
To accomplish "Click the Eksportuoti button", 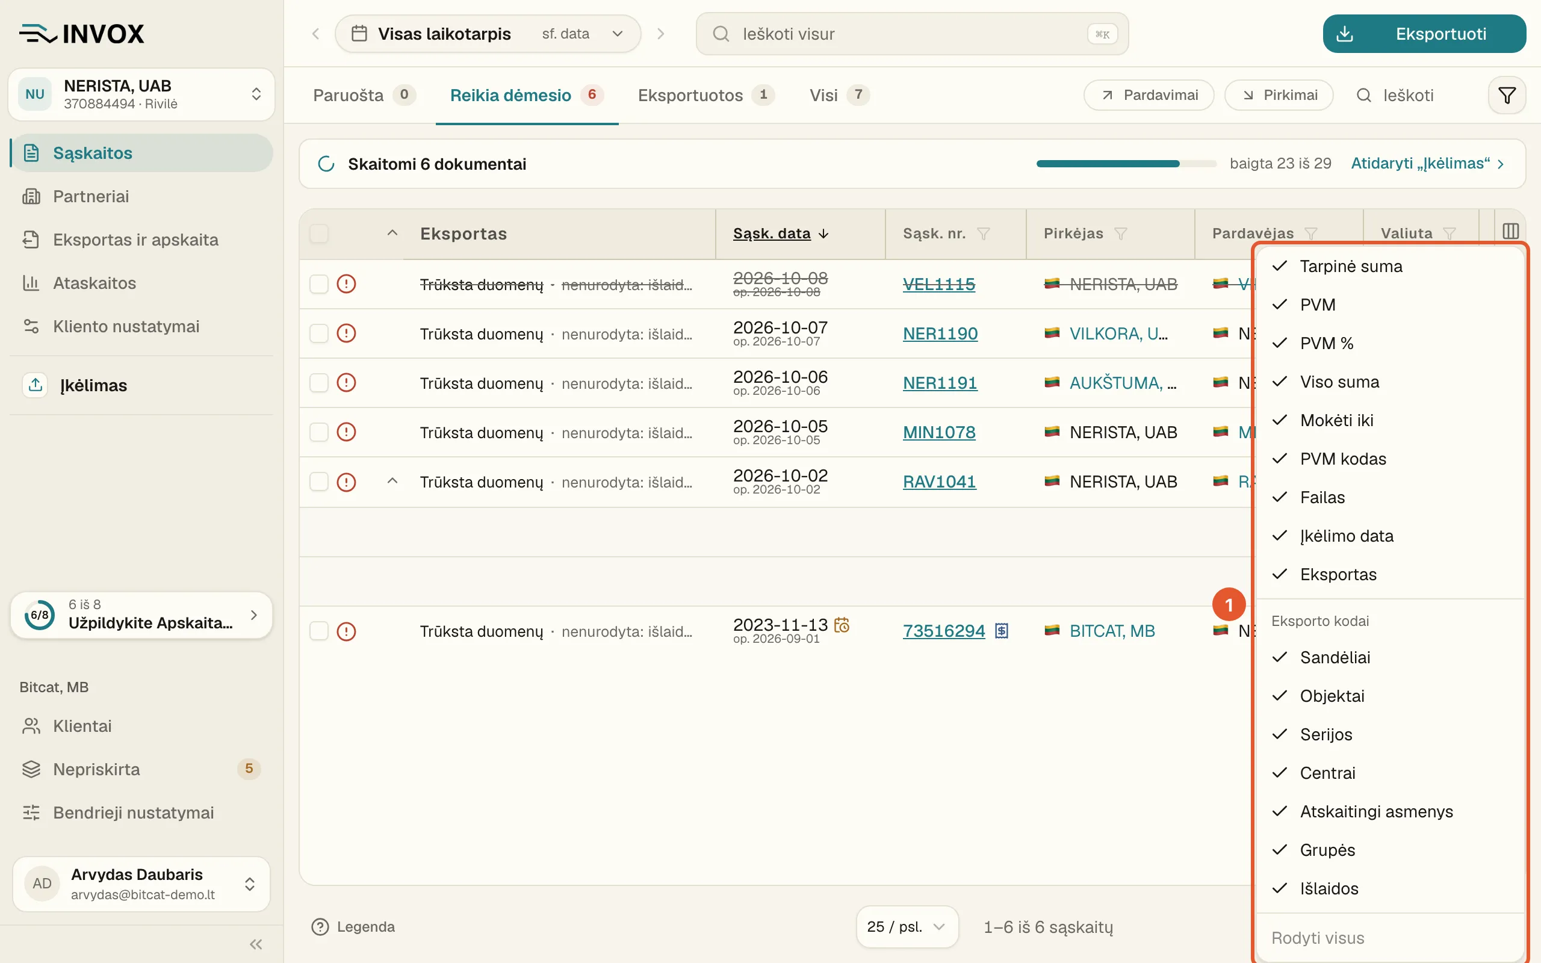I will [1424, 34].
